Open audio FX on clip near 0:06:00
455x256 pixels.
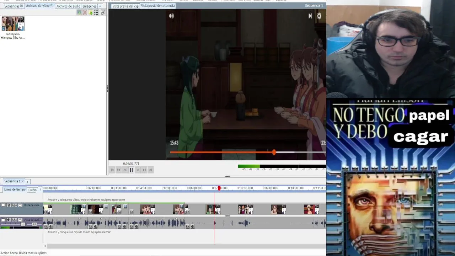(x=188, y=226)
